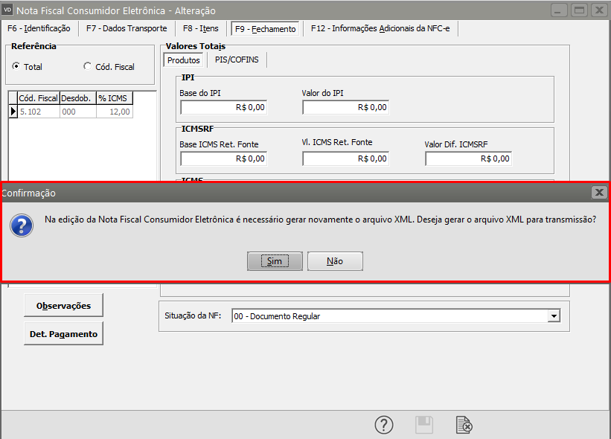611x439 pixels.
Task: Open the Situação da NF dropdown
Action: (554, 316)
